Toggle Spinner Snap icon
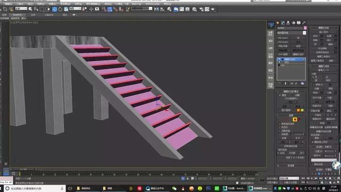 [x=121, y=9]
